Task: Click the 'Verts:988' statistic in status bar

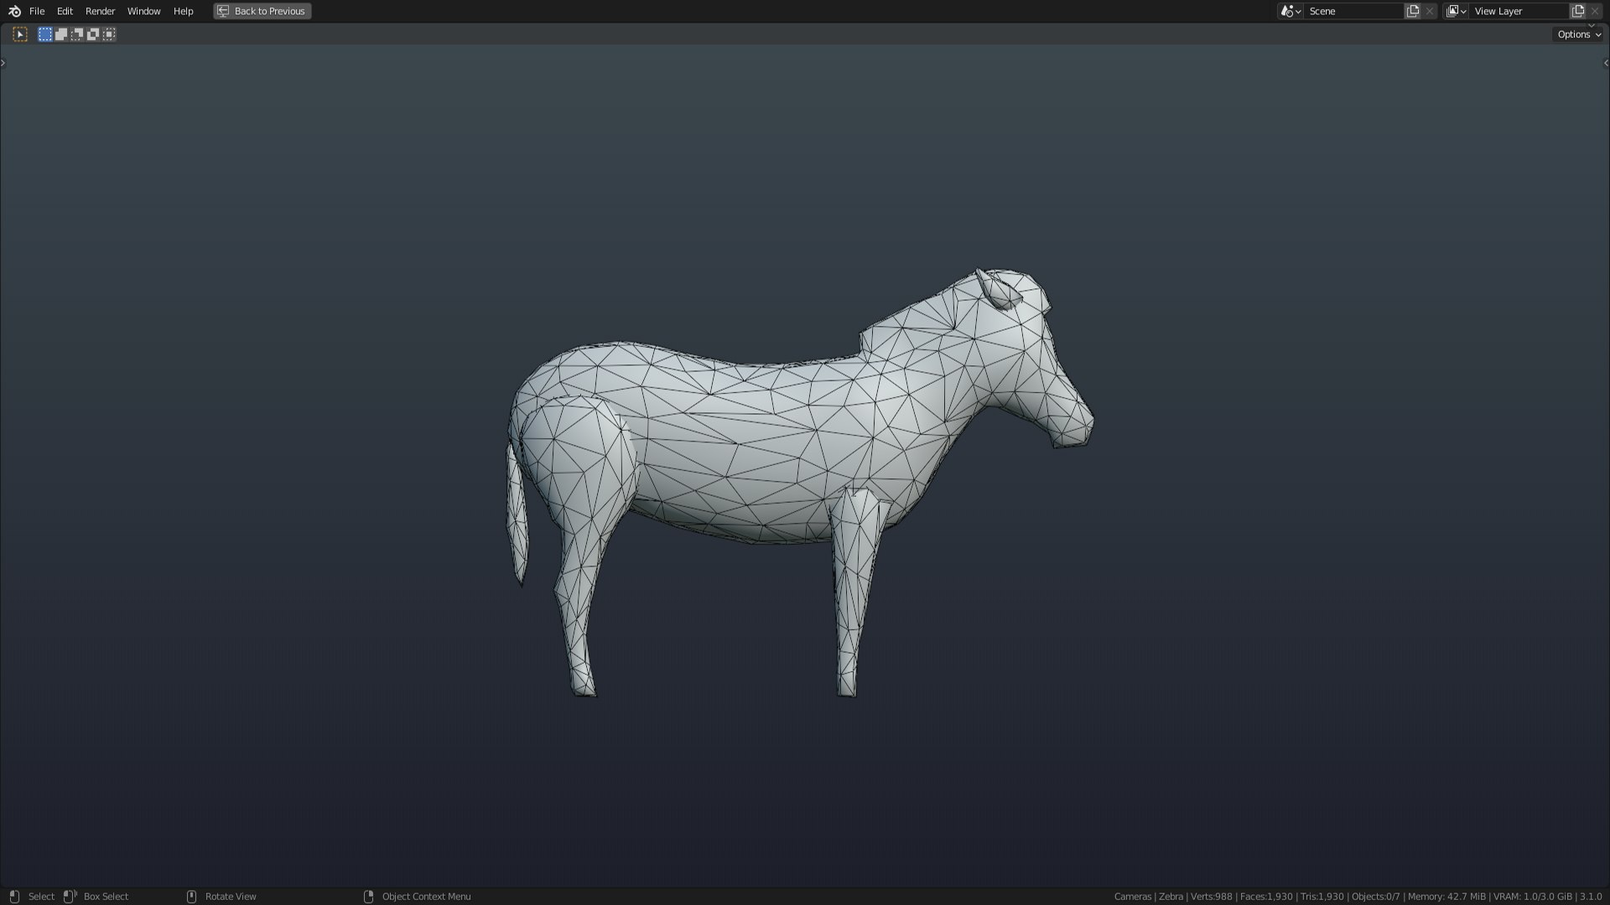Action: (x=1211, y=897)
